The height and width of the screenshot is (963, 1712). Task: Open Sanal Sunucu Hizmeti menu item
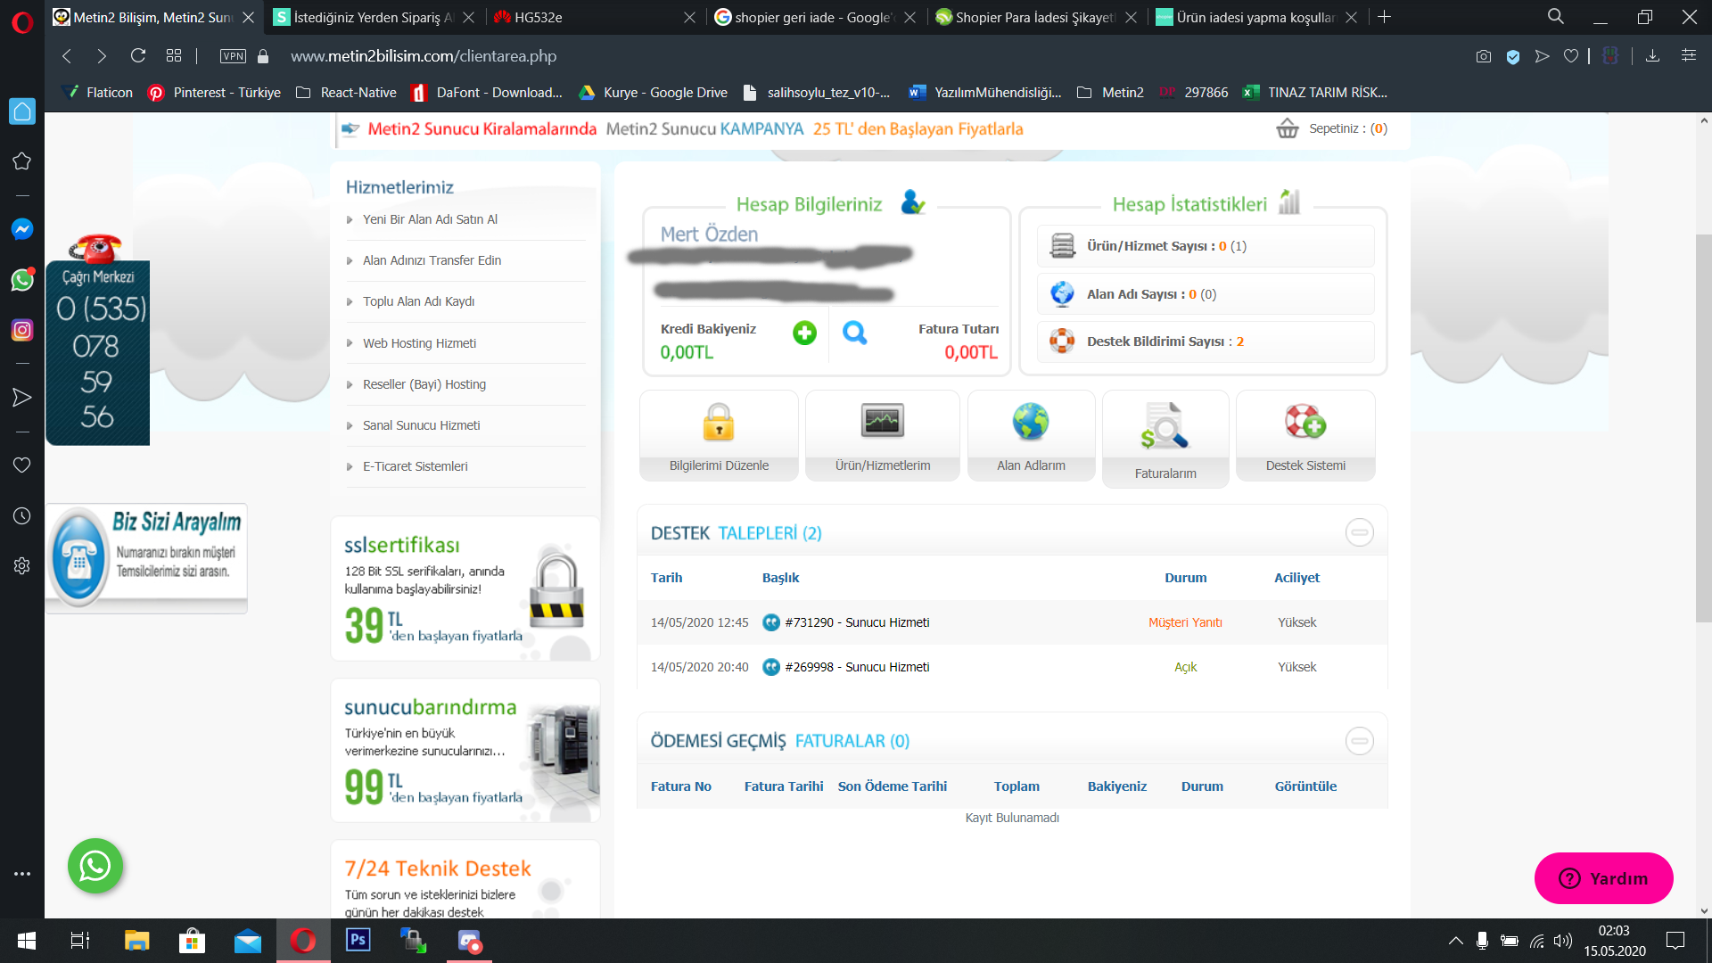pos(421,425)
